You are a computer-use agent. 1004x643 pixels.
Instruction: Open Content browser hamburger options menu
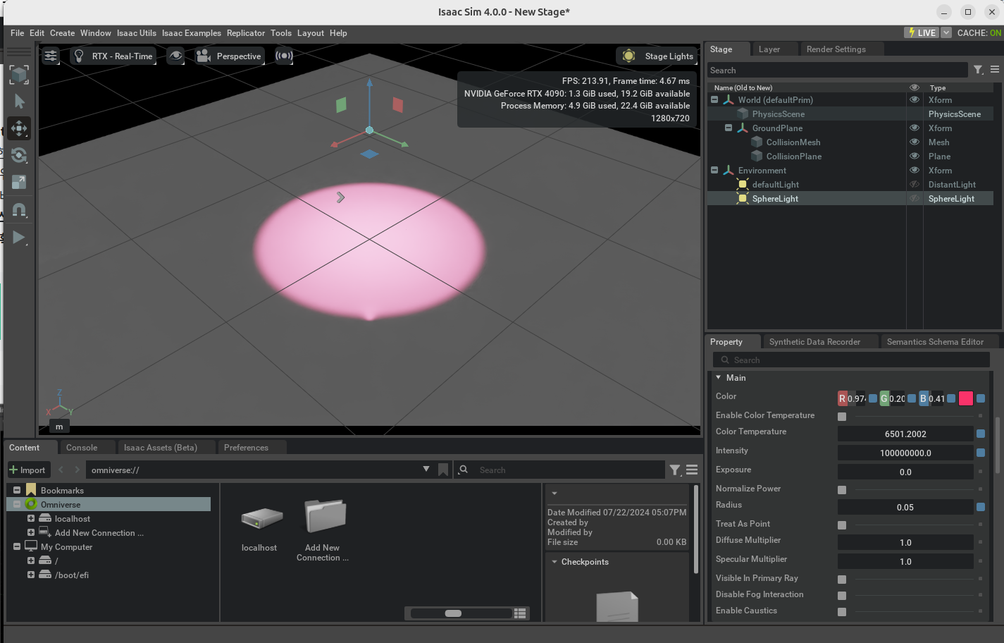coord(692,470)
